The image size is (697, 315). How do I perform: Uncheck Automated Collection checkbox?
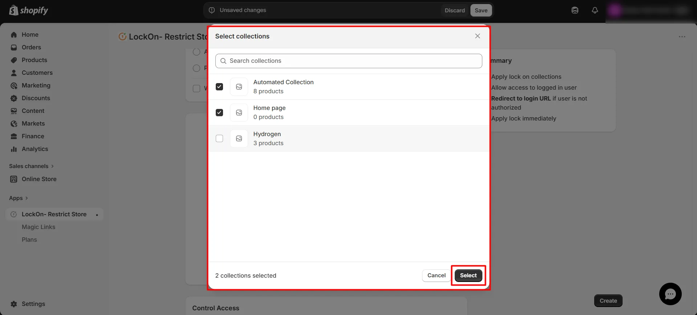coord(219,87)
